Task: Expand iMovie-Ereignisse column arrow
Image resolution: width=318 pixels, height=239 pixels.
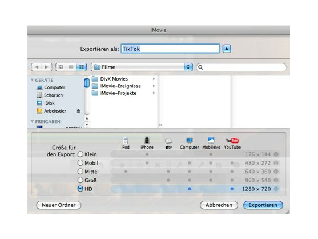Action: (x=154, y=86)
